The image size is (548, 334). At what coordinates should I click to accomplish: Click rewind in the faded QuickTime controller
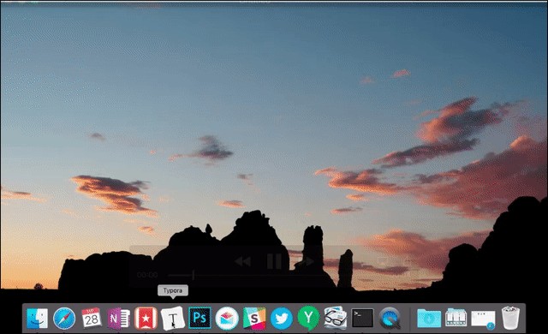click(243, 261)
